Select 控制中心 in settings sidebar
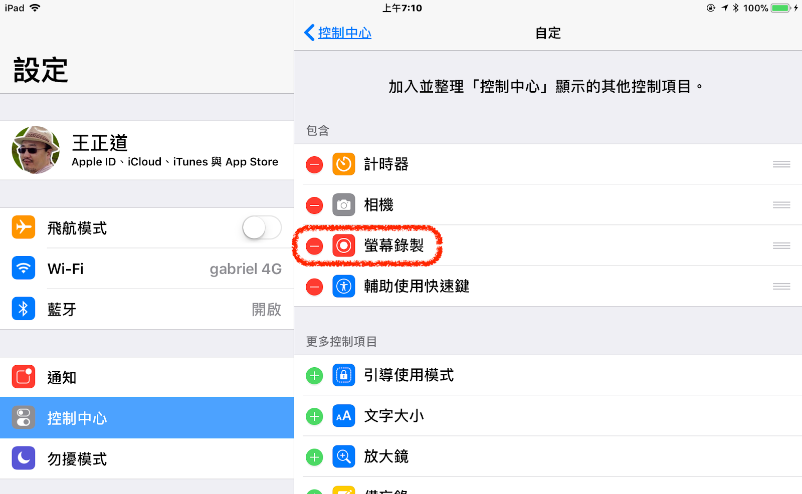Image resolution: width=802 pixels, height=494 pixels. [x=147, y=418]
